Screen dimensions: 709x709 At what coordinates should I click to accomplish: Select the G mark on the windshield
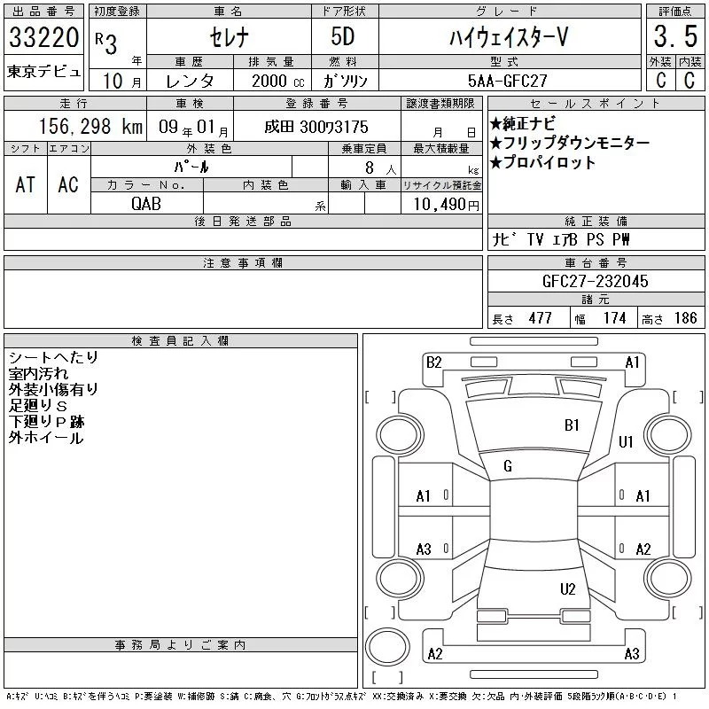tap(507, 466)
